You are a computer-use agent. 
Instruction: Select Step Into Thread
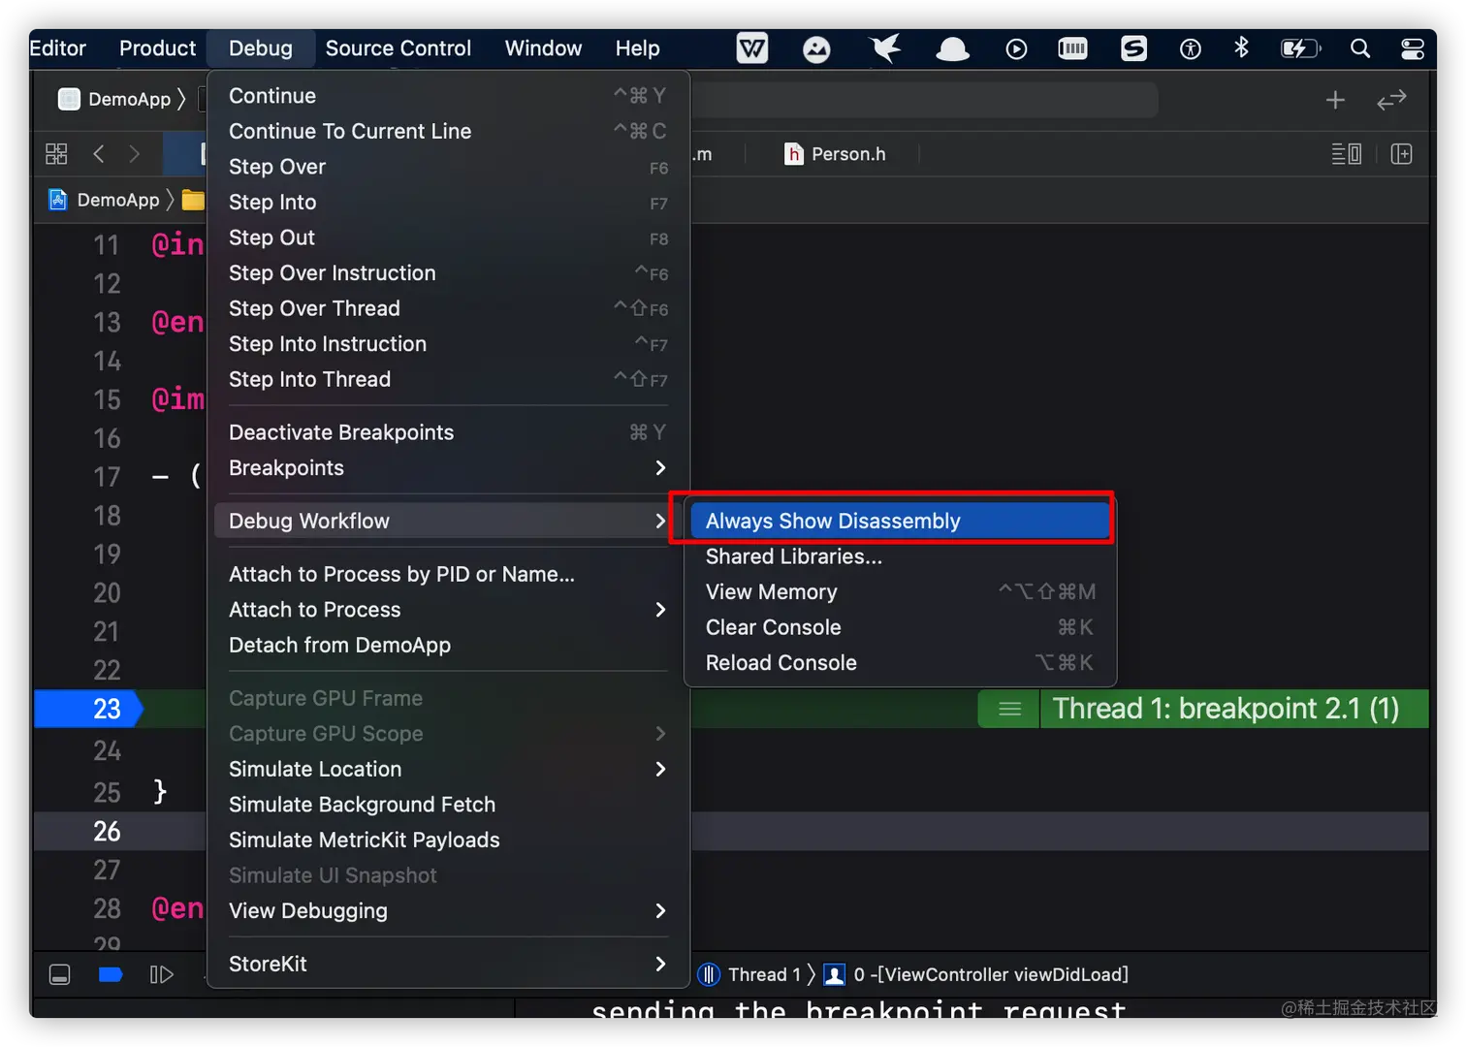448,379
